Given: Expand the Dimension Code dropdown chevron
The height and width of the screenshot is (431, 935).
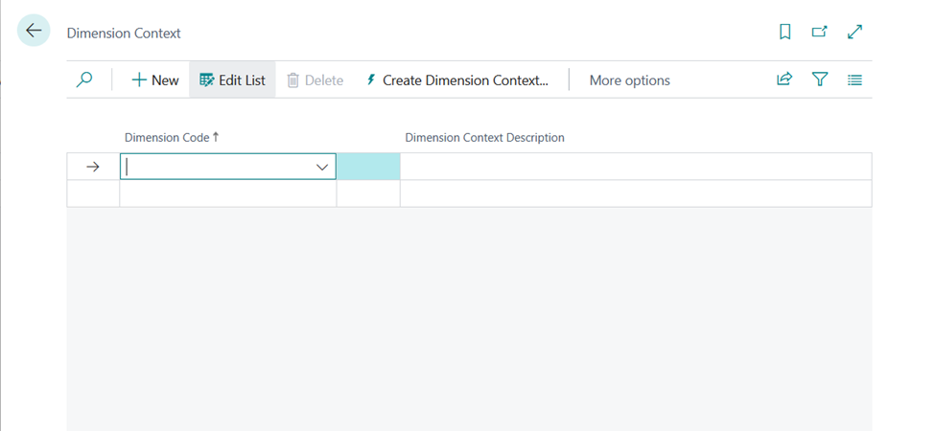Looking at the screenshot, I should (322, 167).
